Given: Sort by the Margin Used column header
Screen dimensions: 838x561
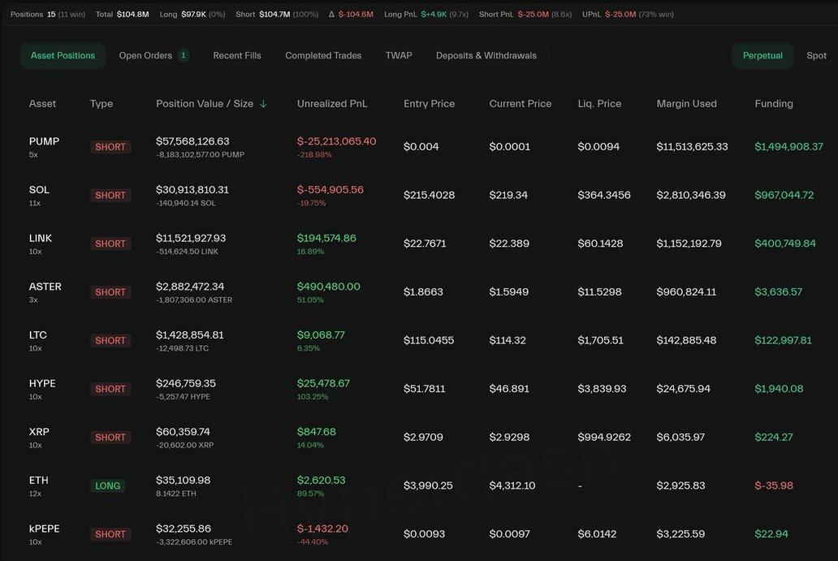Looking at the screenshot, I should coord(686,104).
